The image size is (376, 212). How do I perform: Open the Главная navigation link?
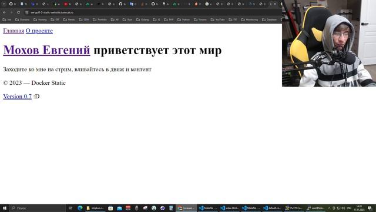coord(14,31)
